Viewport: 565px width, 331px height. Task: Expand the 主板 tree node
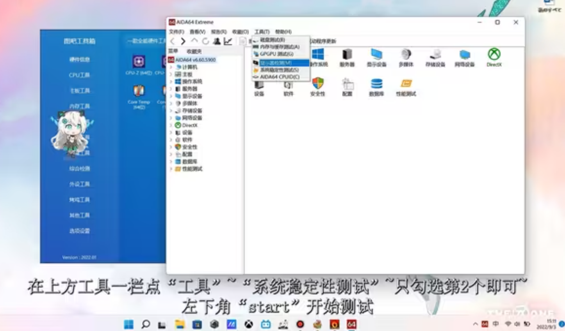coord(171,74)
